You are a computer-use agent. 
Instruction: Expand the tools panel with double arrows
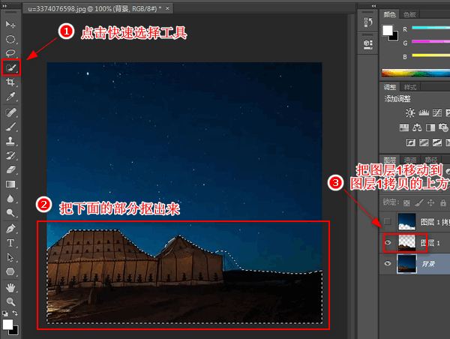pos(4,6)
